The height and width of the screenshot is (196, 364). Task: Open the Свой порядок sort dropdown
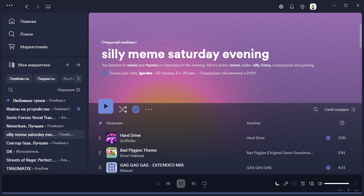click(340, 109)
